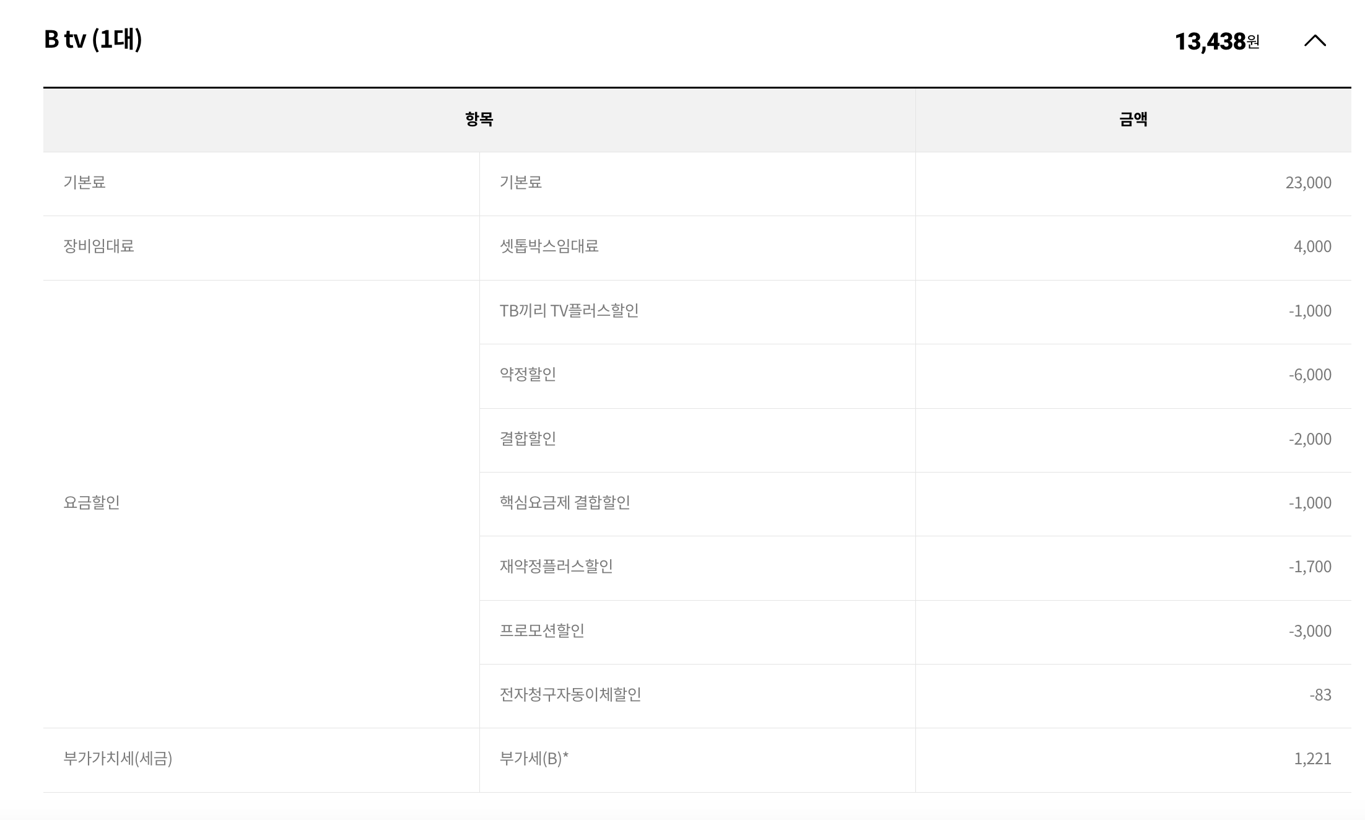
Task: Click the 약정할인 item
Action: pyautogui.click(x=528, y=375)
